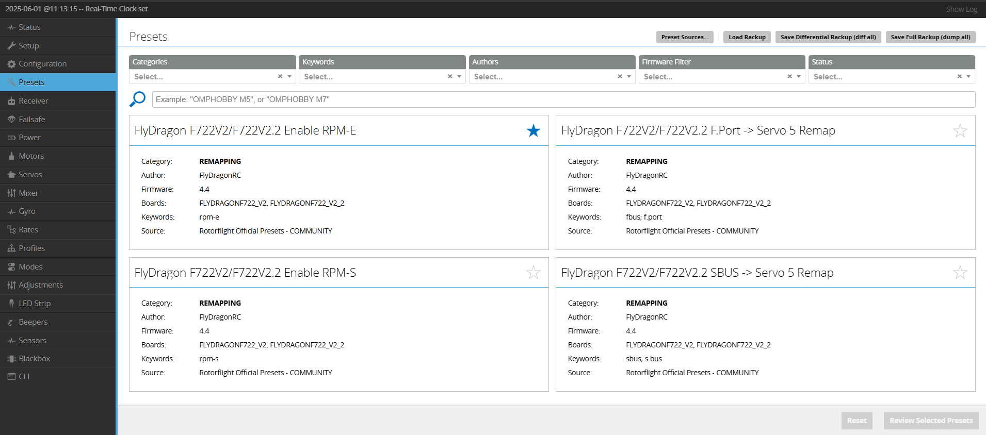This screenshot has width=986, height=435.
Task: Click the Power battery icon
Action: coord(11,138)
